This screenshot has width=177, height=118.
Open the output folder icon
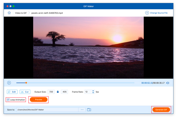pos(89,109)
